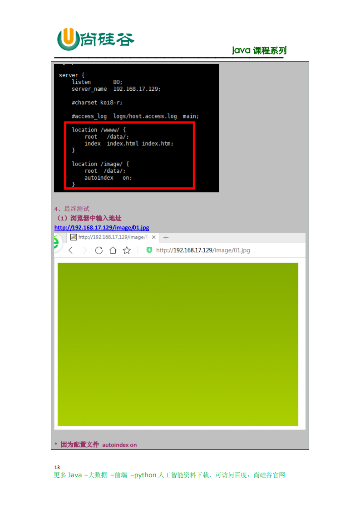Image resolution: width=360 pixels, height=509 pixels.
Task: Open a new tab with plus button
Action: tap(166, 237)
